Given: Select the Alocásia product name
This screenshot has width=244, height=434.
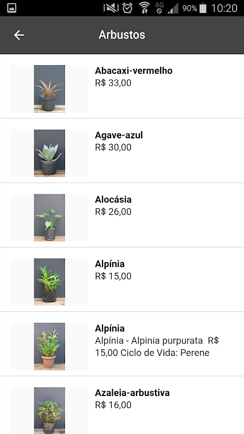Looking at the screenshot, I should tap(113, 199).
